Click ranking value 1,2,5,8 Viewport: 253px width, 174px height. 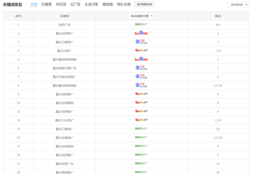tap(218, 138)
